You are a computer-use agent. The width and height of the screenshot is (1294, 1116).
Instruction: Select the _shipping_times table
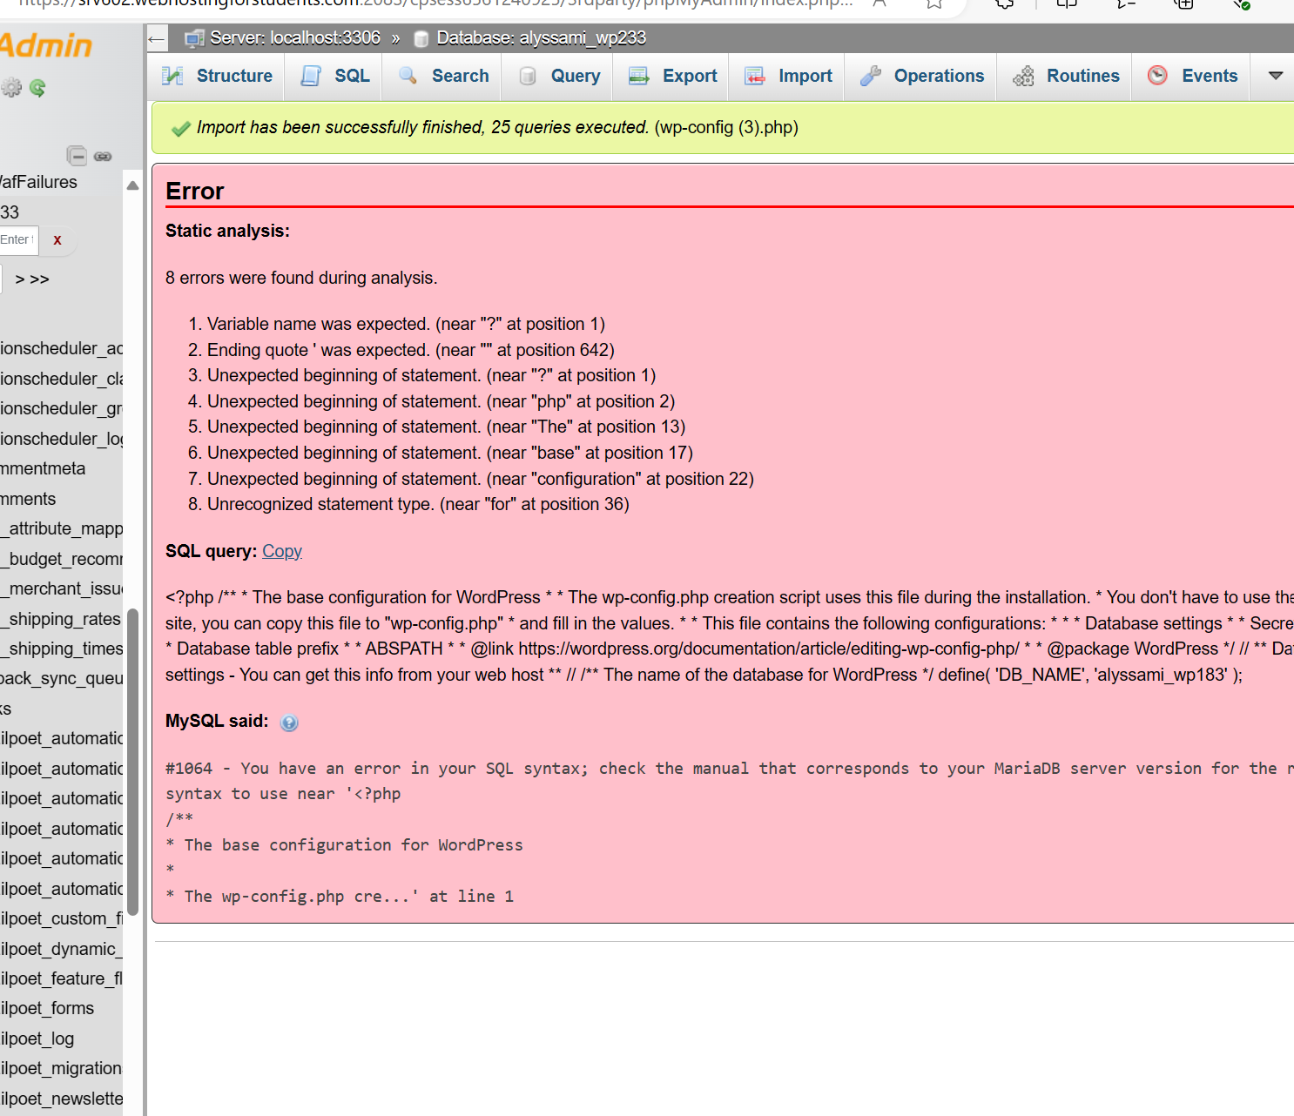click(x=61, y=649)
